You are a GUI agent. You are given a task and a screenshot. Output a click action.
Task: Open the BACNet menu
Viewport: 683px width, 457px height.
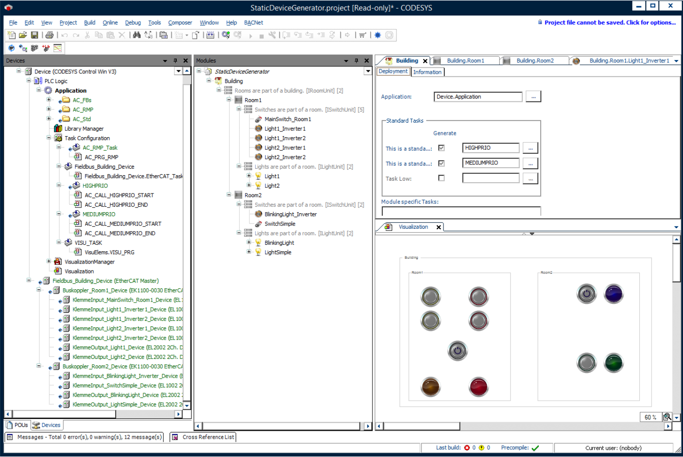(x=253, y=23)
